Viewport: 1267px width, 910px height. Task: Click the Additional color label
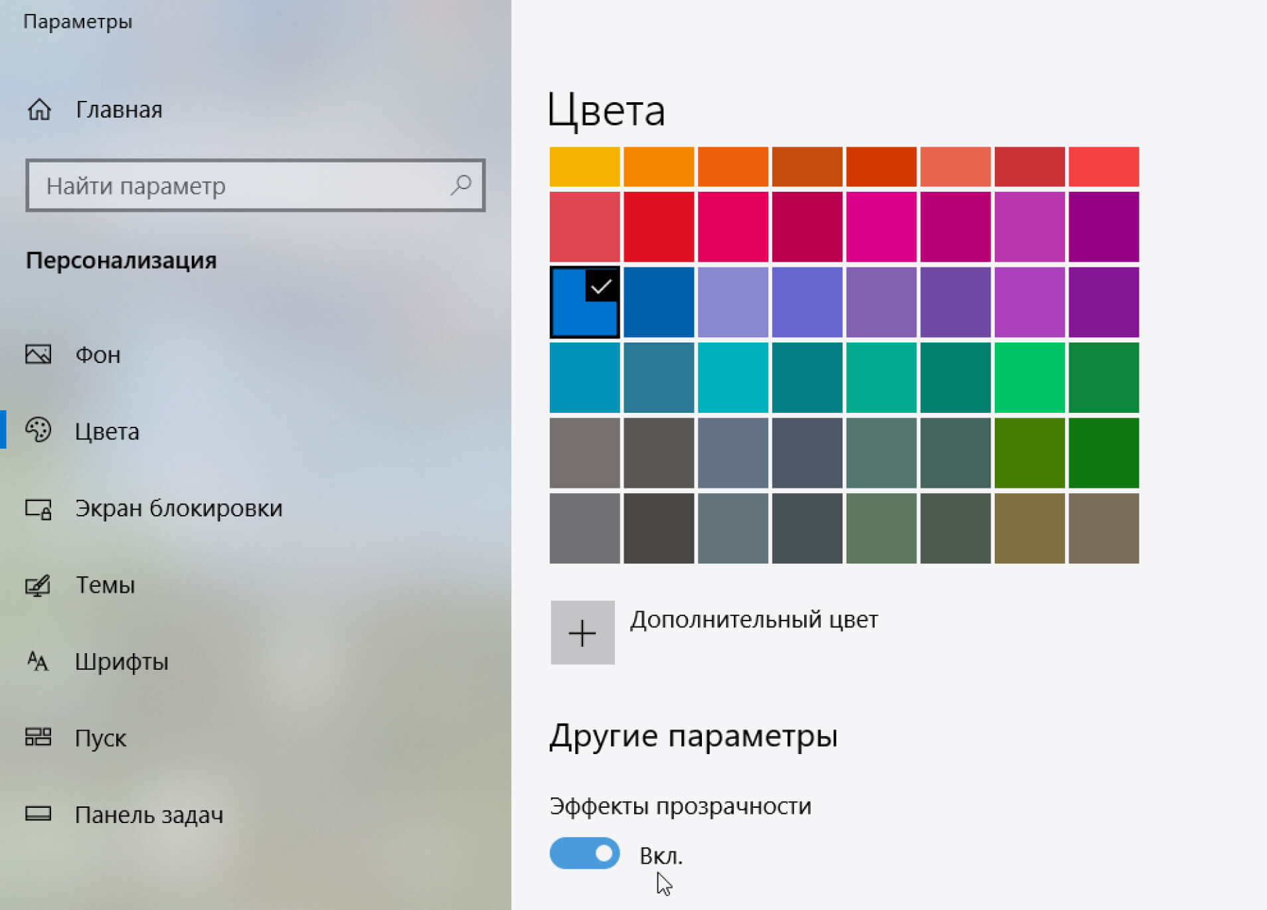click(x=754, y=619)
